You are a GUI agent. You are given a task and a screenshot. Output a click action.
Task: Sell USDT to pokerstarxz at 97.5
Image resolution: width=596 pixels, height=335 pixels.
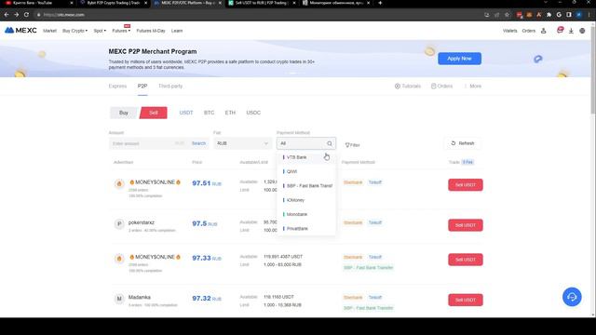pyautogui.click(x=466, y=225)
